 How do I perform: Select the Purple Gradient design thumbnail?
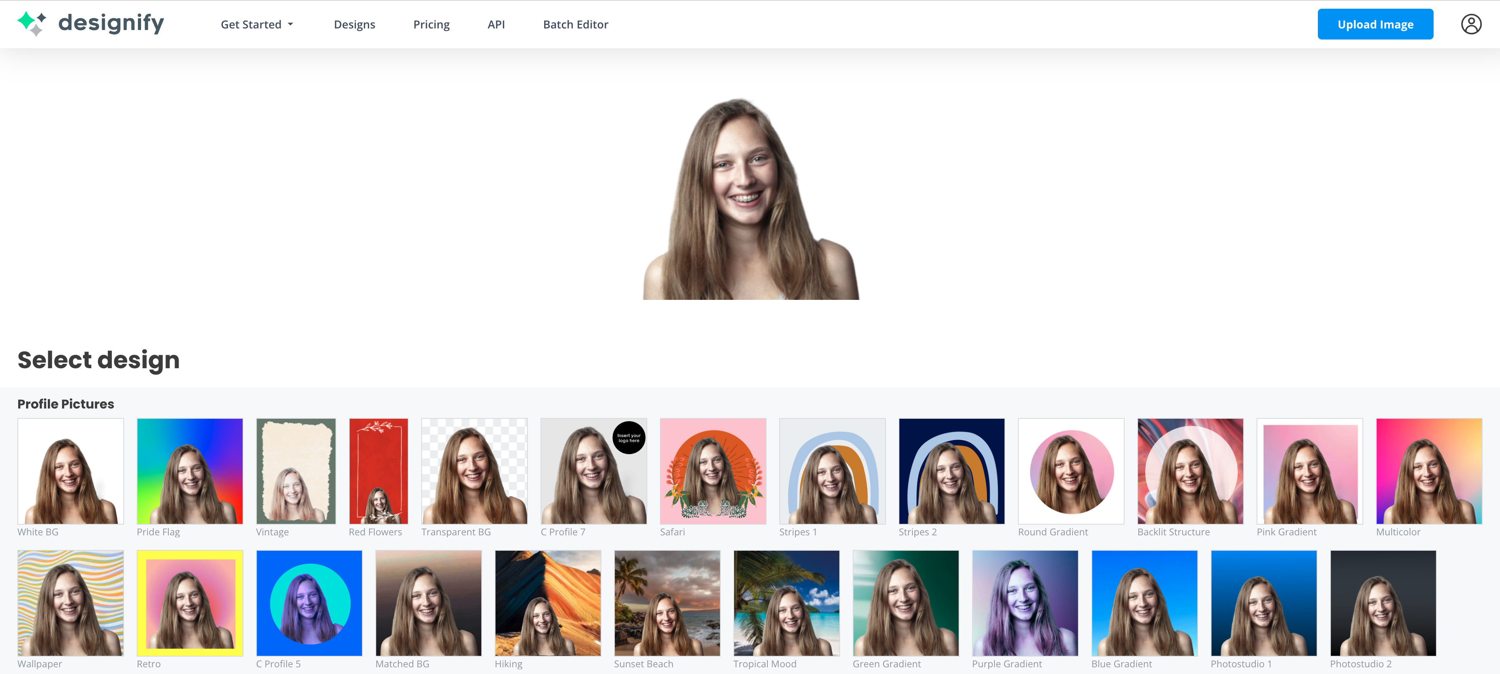click(x=1025, y=603)
